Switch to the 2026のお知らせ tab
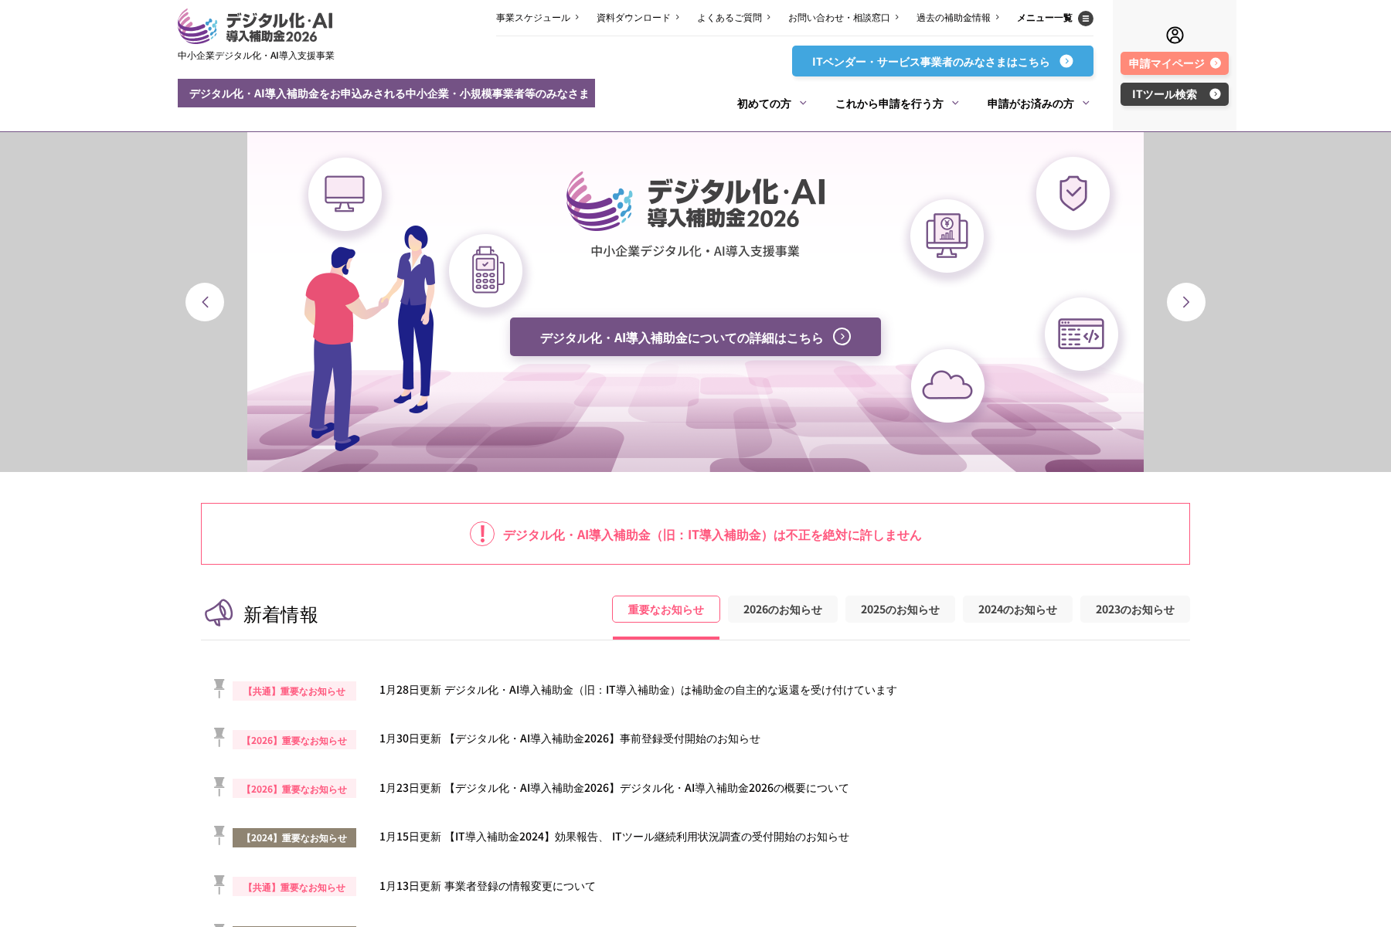The image size is (1391, 927). pyautogui.click(x=782, y=610)
